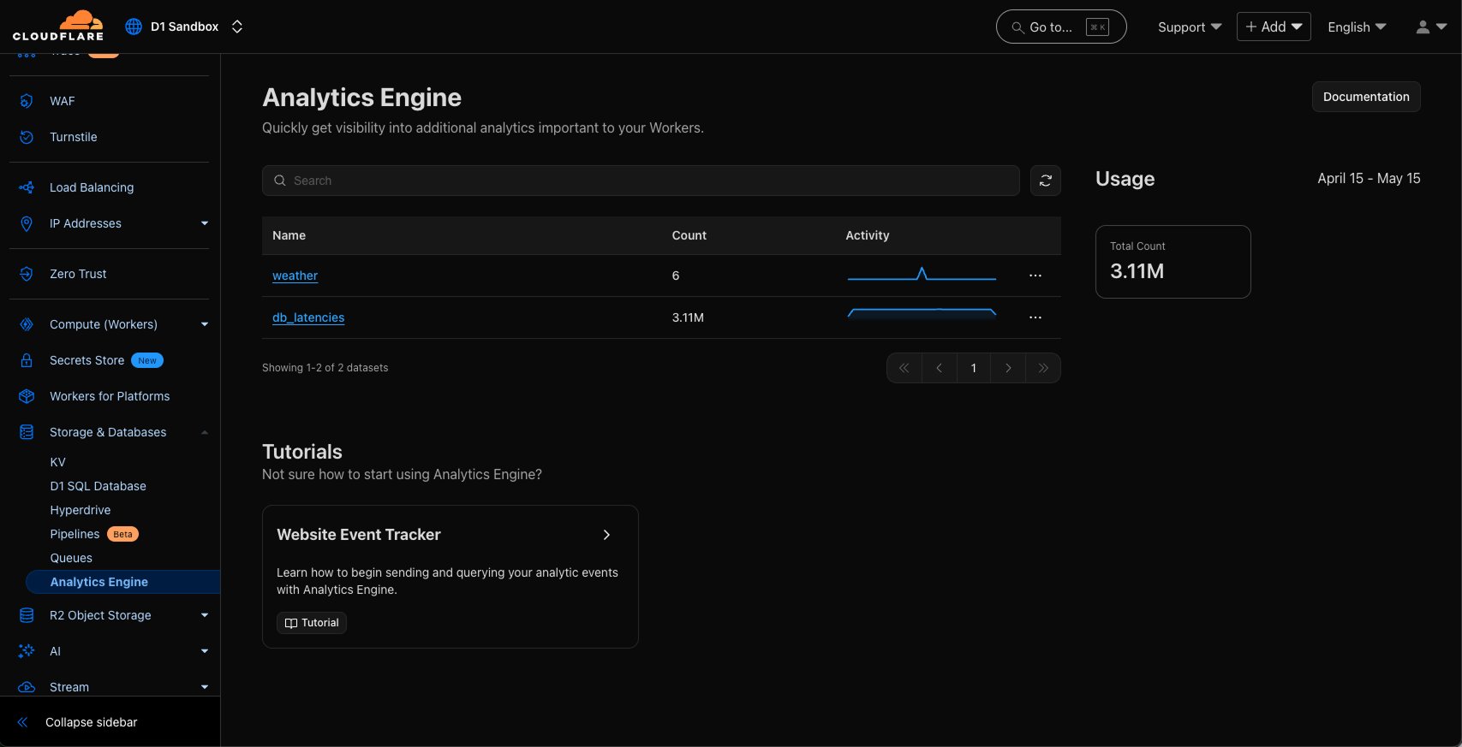Click the Secrets Store lock icon
Screen dimensions: 1462x747
27,360
